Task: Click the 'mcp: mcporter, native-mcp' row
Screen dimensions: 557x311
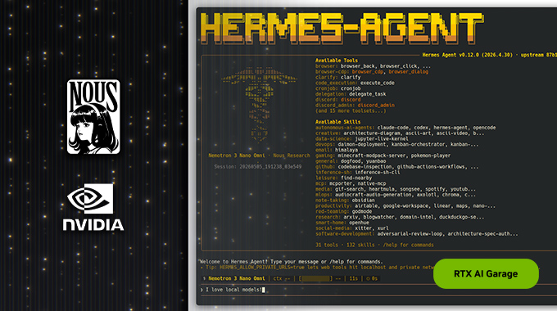Action: coord(351,183)
